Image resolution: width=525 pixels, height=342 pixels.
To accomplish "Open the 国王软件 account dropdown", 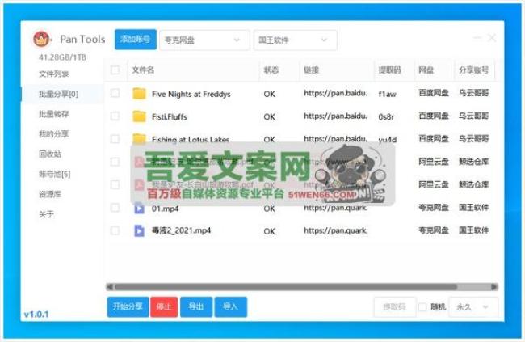I will (296, 40).
